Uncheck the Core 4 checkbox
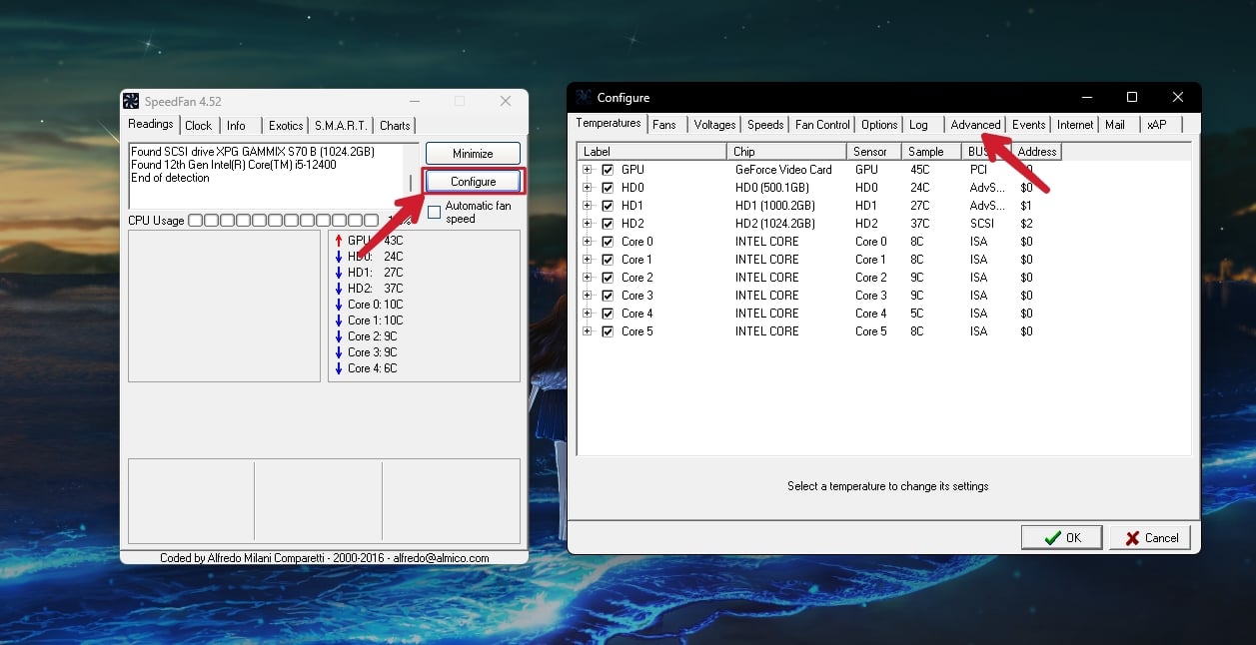Screen dimensions: 1256x645 pyautogui.click(x=608, y=314)
